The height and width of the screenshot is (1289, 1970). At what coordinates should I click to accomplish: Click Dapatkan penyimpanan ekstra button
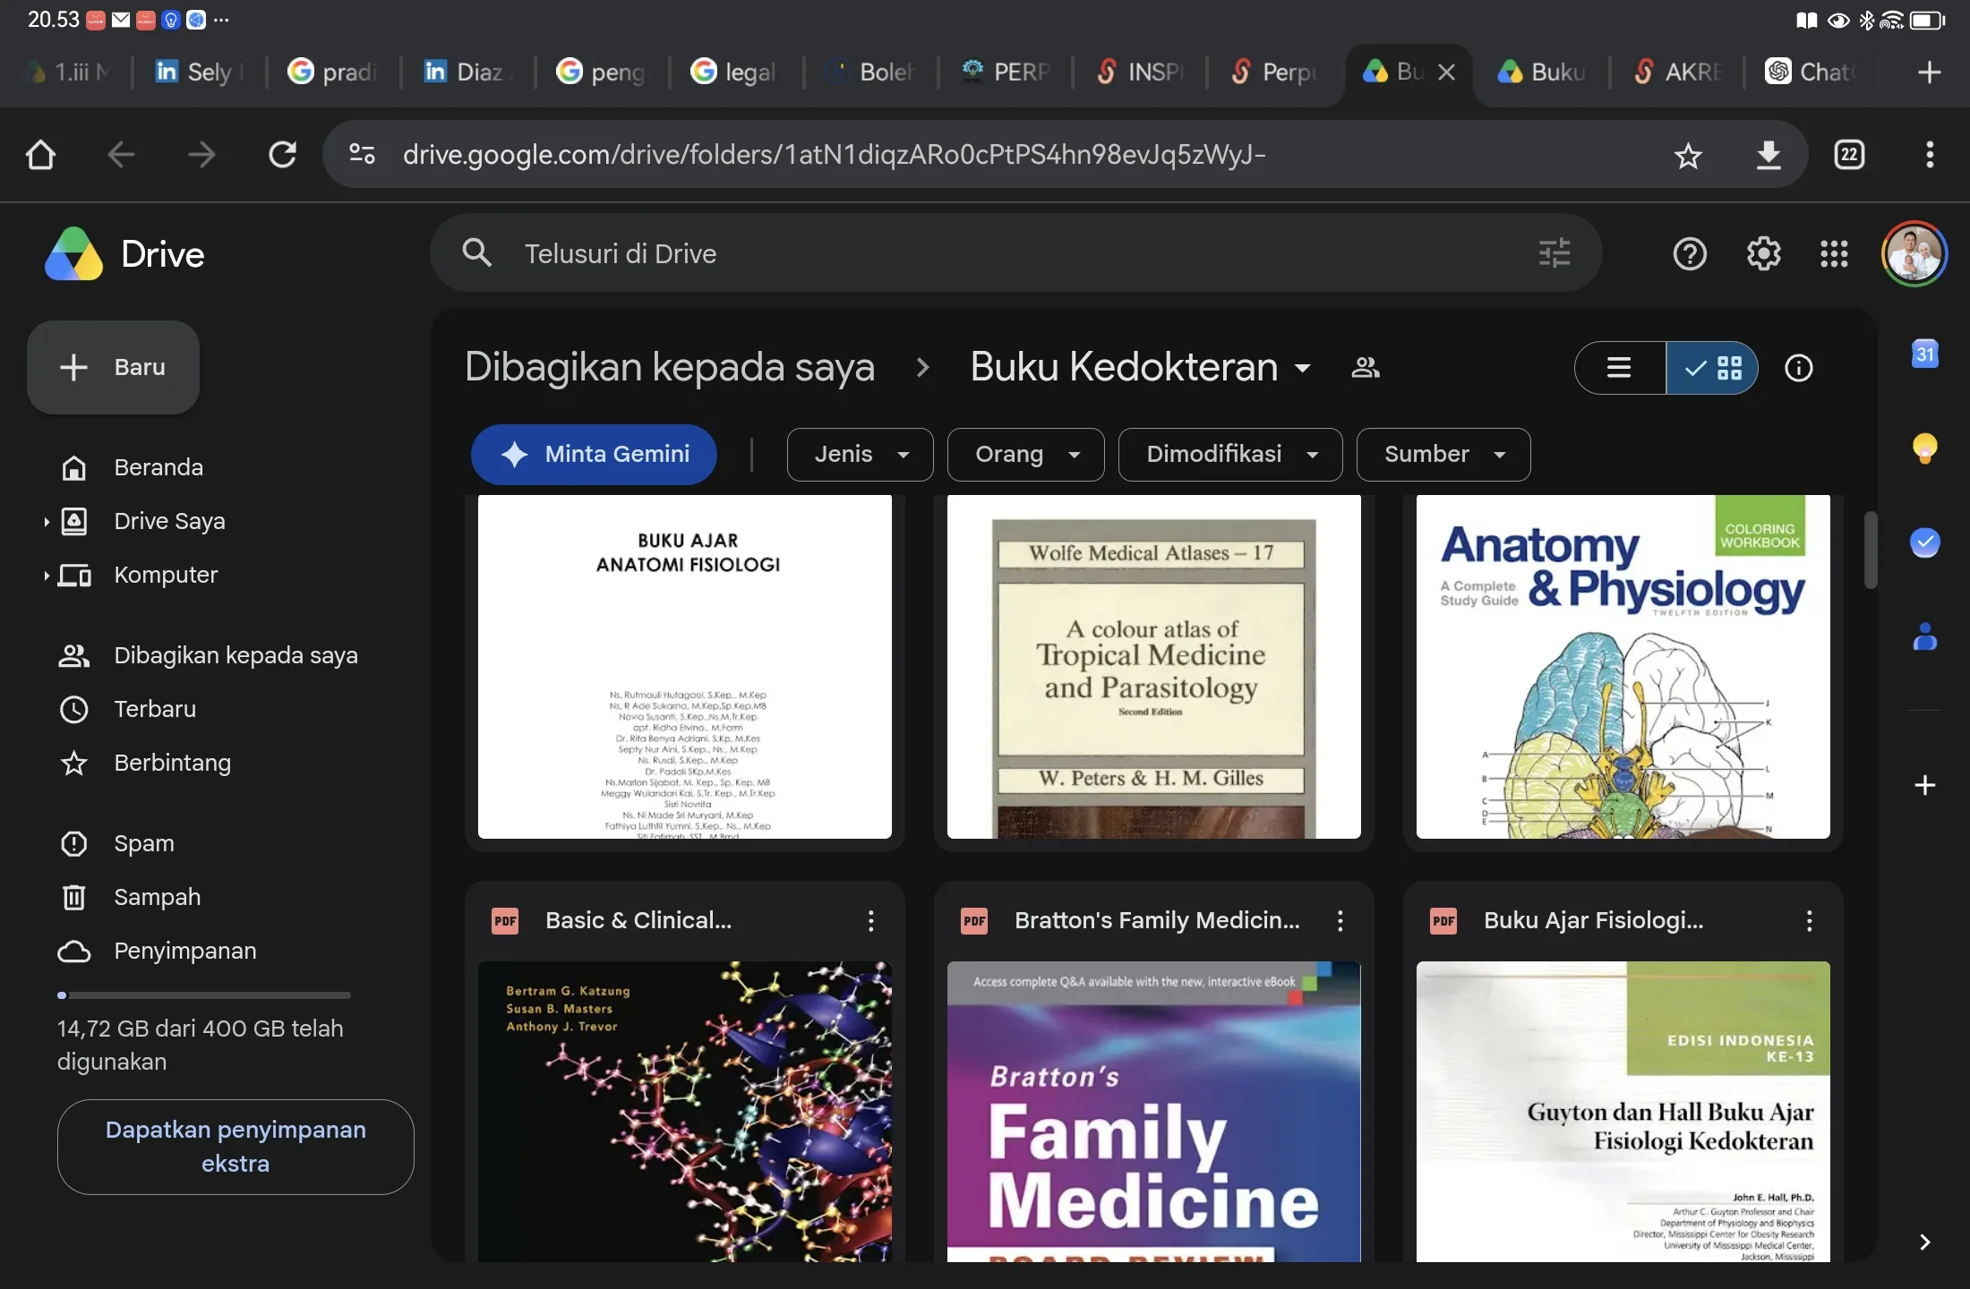point(236,1147)
